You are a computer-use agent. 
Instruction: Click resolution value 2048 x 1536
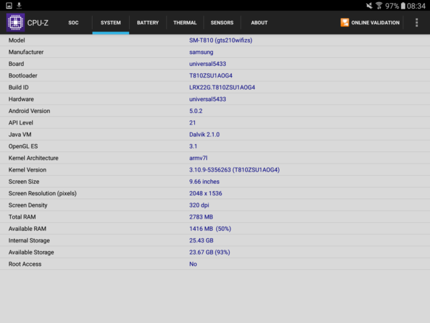point(206,194)
